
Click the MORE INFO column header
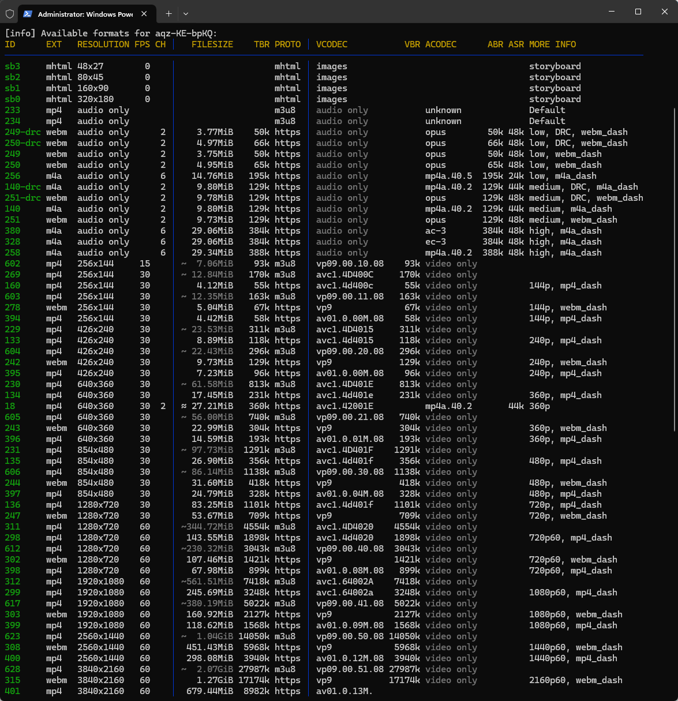[552, 44]
